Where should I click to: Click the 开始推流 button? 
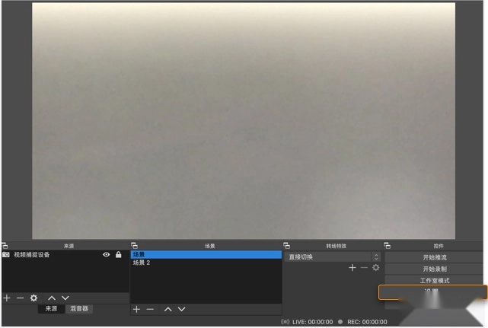pos(435,257)
